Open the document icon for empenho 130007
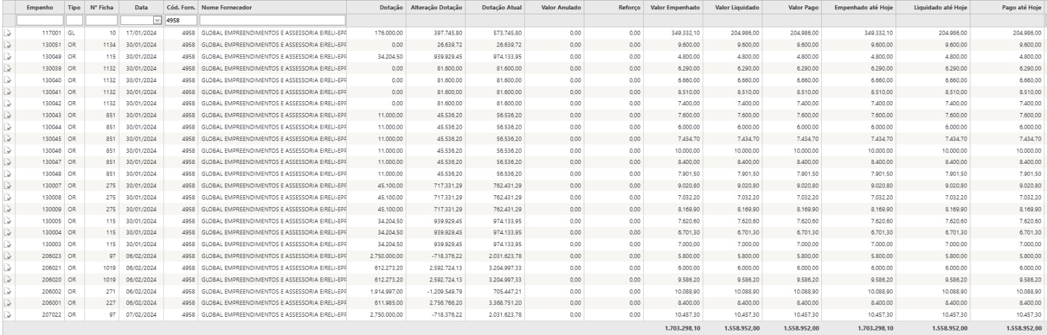1047x335 pixels. (x=8, y=185)
